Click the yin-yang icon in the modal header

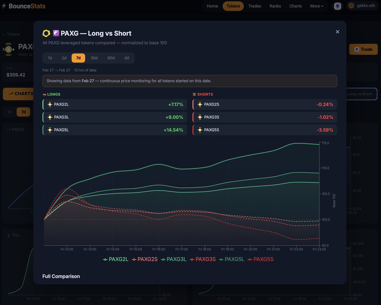pyautogui.click(x=56, y=33)
